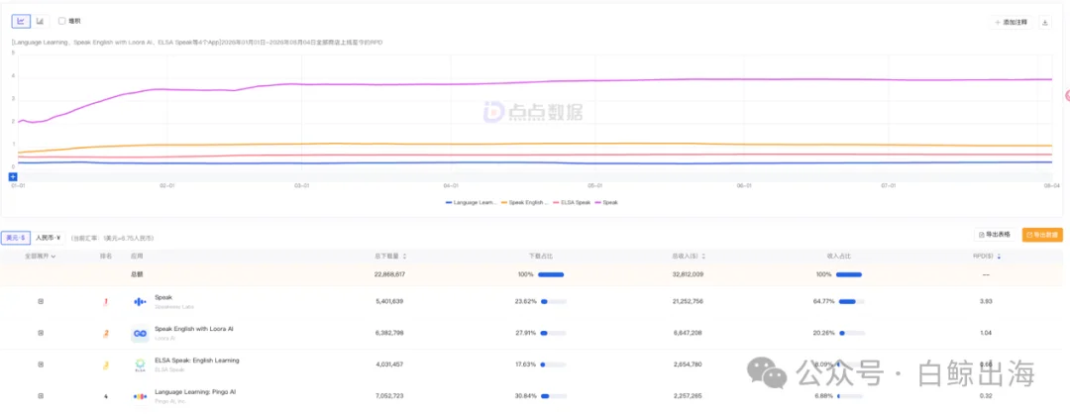Viewport: 1070px width, 417px height.
Task: Click RPD value 1.04
Action: (x=988, y=333)
